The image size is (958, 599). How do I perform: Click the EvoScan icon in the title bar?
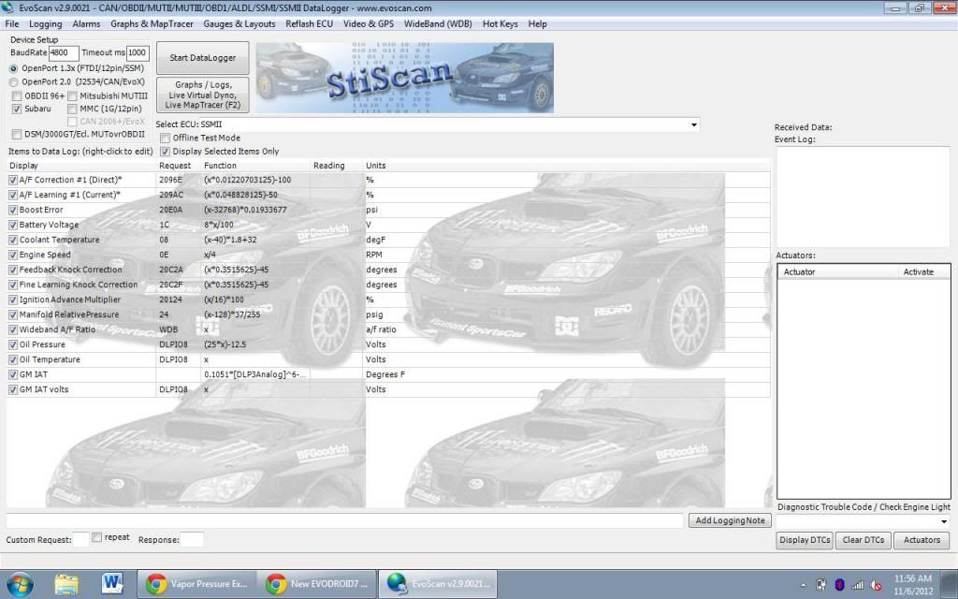click(7, 7)
